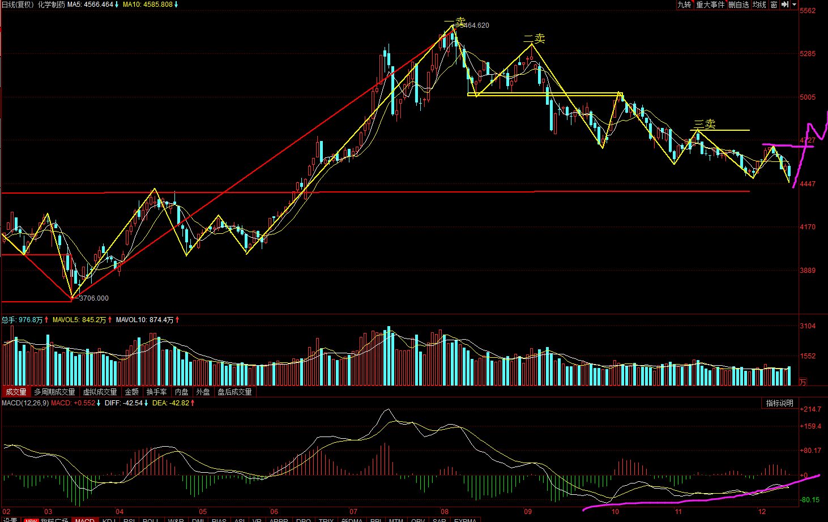Select the 换手率 turnover rate tab
Screen dimensions: 828x522
click(x=156, y=392)
